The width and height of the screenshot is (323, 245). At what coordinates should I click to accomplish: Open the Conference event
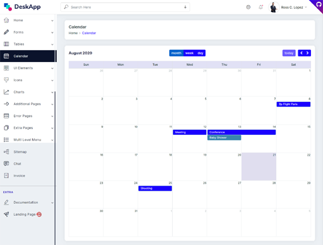pos(241,132)
